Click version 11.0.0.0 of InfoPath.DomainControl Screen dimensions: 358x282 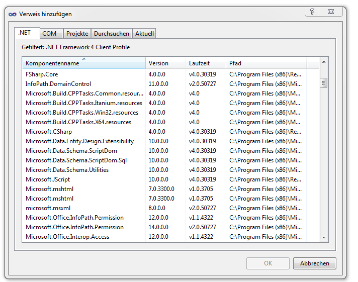158,84
